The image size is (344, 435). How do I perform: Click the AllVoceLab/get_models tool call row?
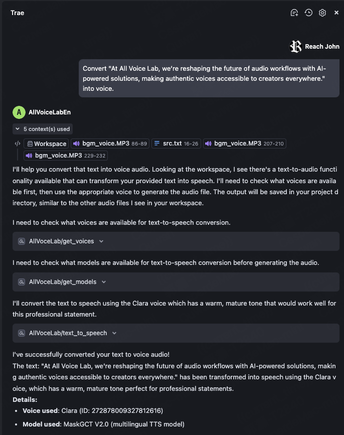tap(176, 282)
